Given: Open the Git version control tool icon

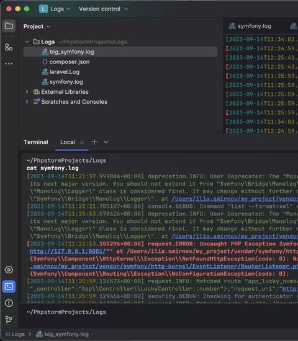Looking at the screenshot, I should coord(9,319).
